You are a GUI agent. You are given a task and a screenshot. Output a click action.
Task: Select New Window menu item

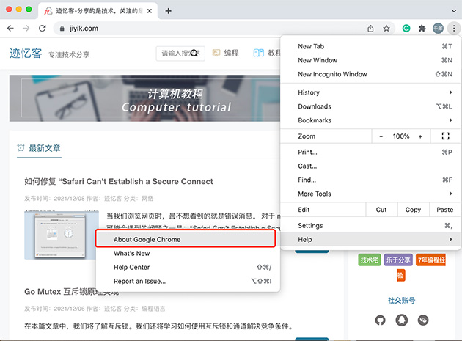pos(370,60)
